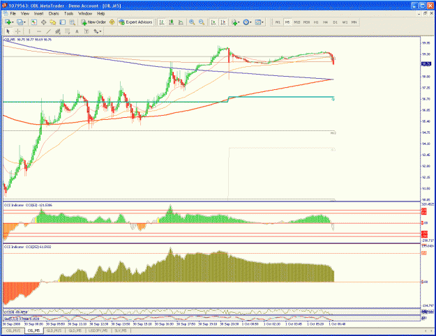Zoom in on the chart
The width and height of the screenshot is (436, 336).
pyautogui.click(x=192, y=22)
